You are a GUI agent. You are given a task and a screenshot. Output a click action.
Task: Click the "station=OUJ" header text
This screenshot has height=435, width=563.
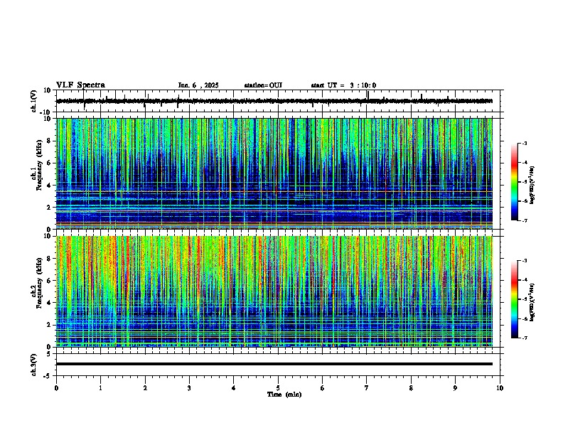click(263, 85)
